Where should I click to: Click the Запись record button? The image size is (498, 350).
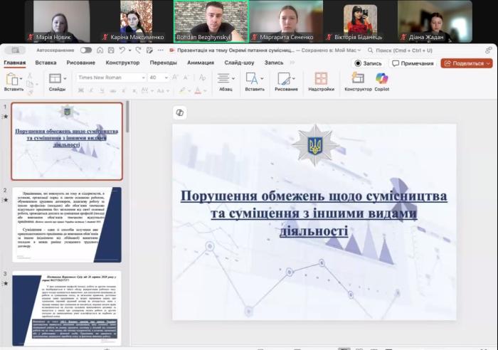(x=369, y=63)
